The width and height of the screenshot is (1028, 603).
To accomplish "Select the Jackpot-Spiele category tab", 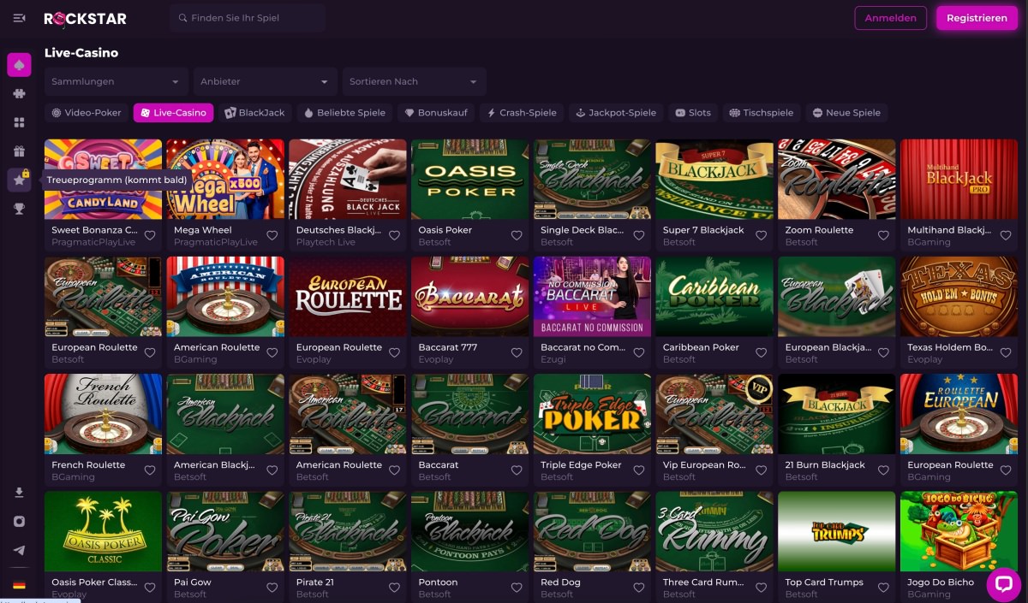I will click(x=616, y=113).
